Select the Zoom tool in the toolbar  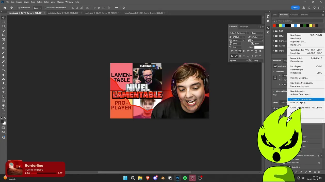(3, 110)
